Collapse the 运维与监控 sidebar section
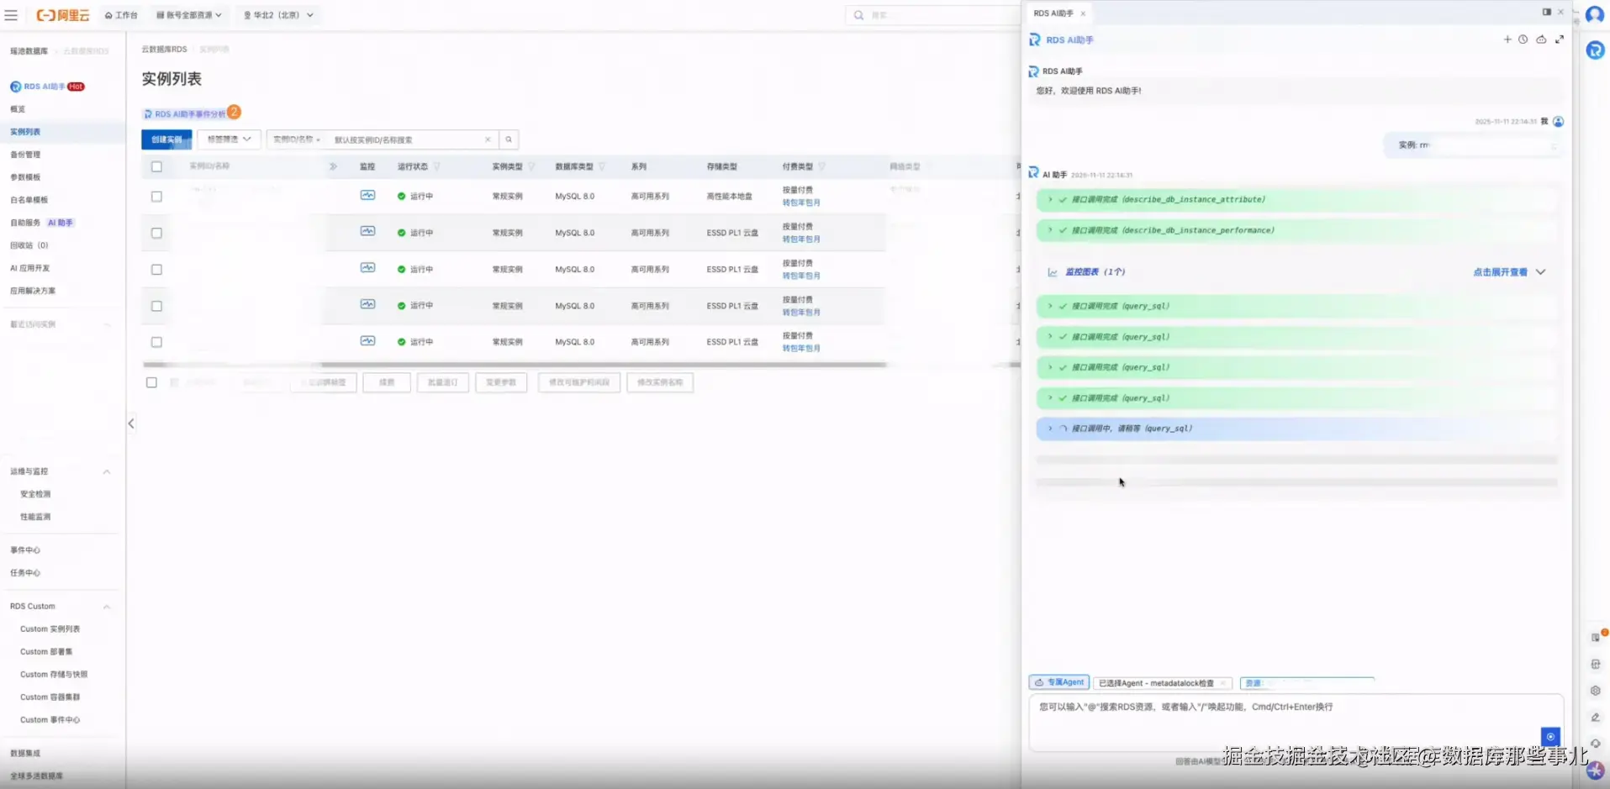Viewport: 1610px width, 789px height. coord(107,471)
